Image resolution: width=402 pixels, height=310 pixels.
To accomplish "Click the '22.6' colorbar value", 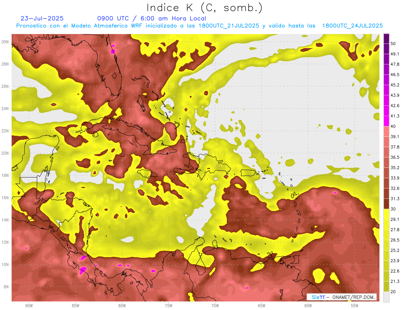I will coord(395,271).
